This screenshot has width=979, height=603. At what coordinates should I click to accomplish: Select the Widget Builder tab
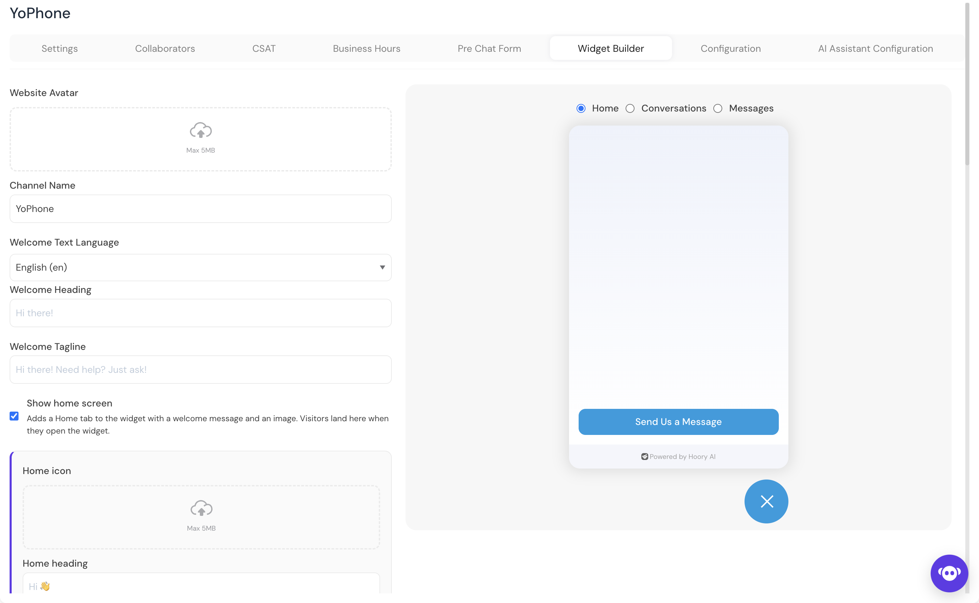coord(611,48)
